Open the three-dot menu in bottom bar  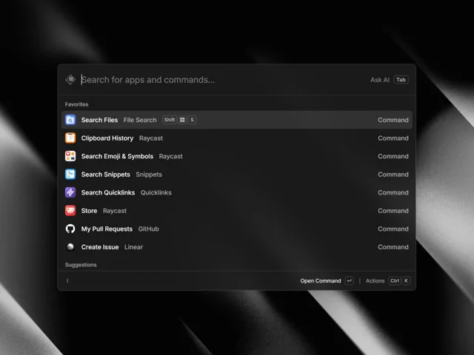point(67,281)
